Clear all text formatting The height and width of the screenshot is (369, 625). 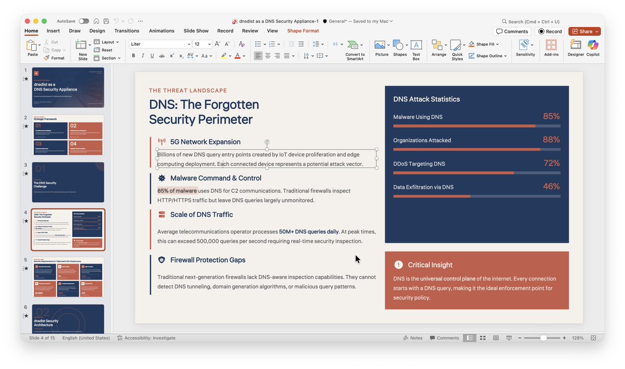pyautogui.click(x=242, y=44)
